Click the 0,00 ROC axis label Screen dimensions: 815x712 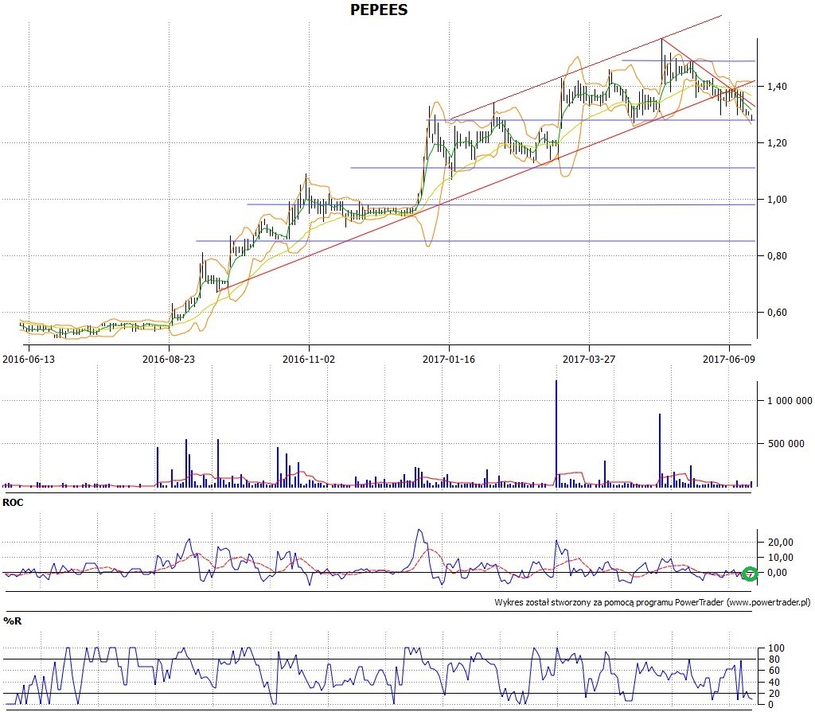[x=777, y=573]
